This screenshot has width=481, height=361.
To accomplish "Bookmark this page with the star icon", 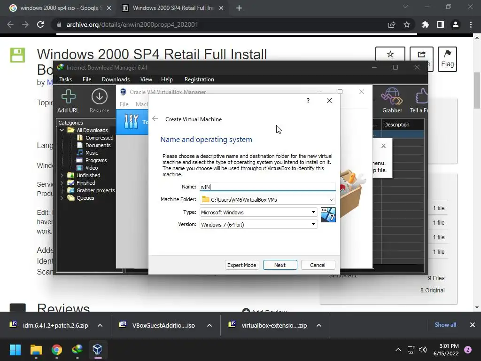I will (407, 24).
